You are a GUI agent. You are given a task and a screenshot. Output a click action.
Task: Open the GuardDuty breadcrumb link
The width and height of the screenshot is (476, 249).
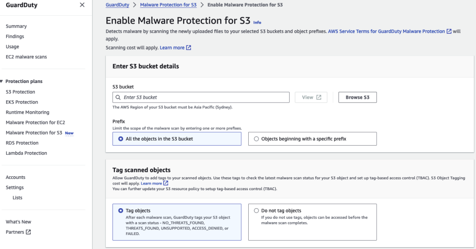pos(118,5)
